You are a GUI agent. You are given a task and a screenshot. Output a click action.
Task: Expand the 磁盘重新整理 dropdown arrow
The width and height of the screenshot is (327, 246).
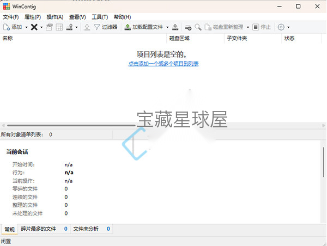(x=248, y=27)
